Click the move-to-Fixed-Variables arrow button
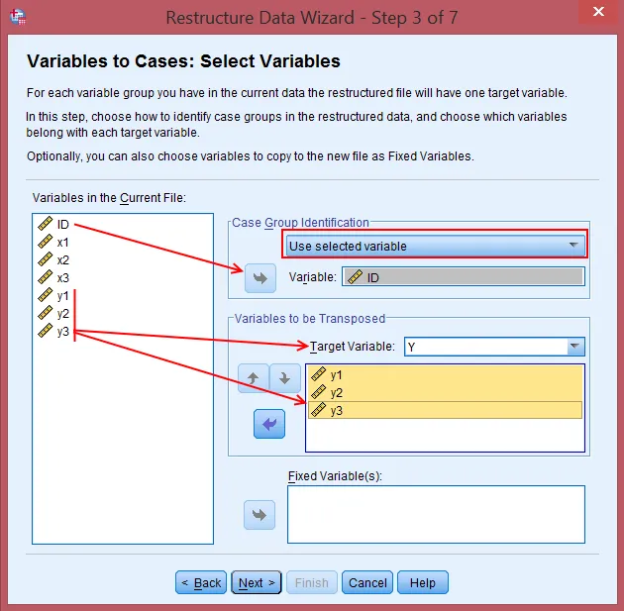The width and height of the screenshot is (624, 611). [x=260, y=514]
